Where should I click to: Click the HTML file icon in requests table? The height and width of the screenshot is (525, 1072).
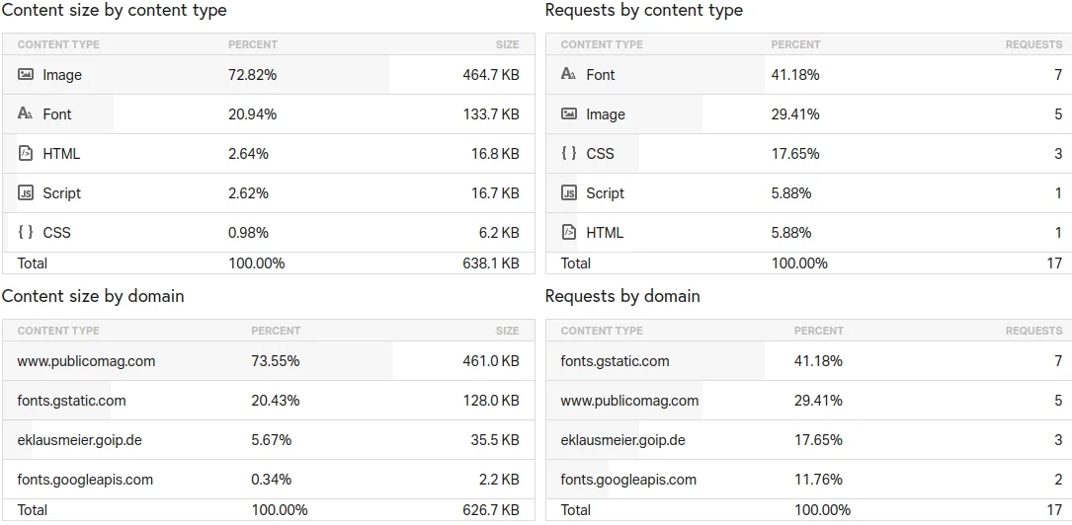click(569, 233)
